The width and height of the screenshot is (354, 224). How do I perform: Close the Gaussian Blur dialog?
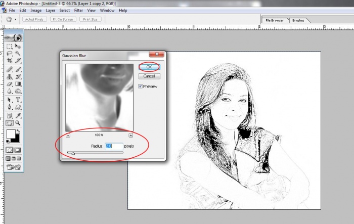pyautogui.click(x=157, y=54)
